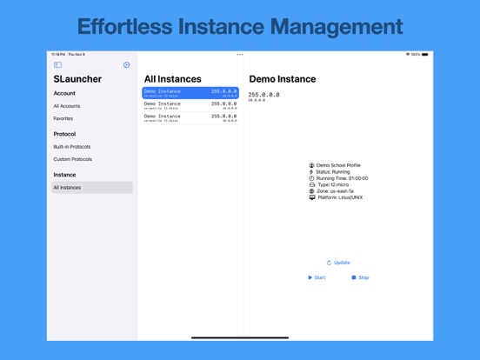Click the Demo School Profile person icon
This screenshot has width=480, height=360.
[311, 165]
